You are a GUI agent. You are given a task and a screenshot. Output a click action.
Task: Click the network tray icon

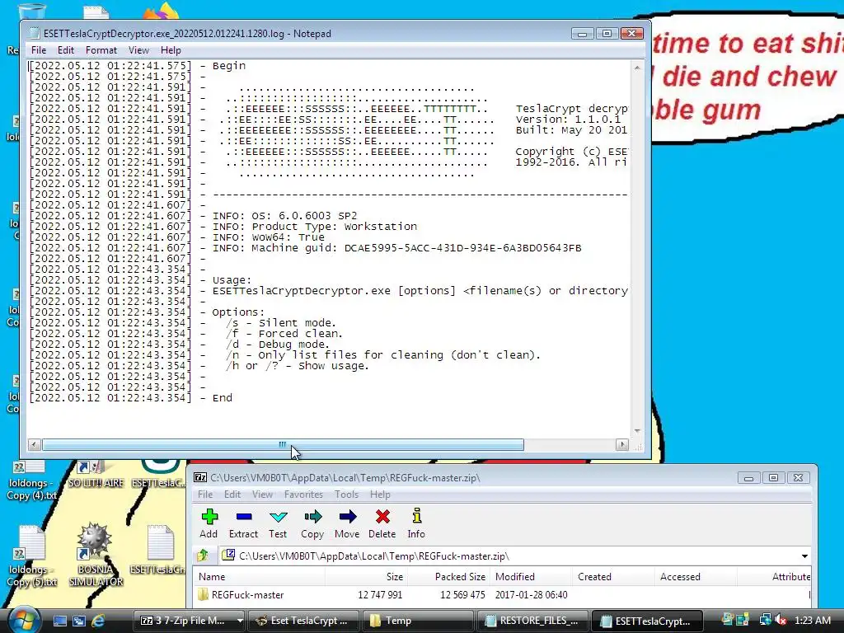(x=765, y=620)
